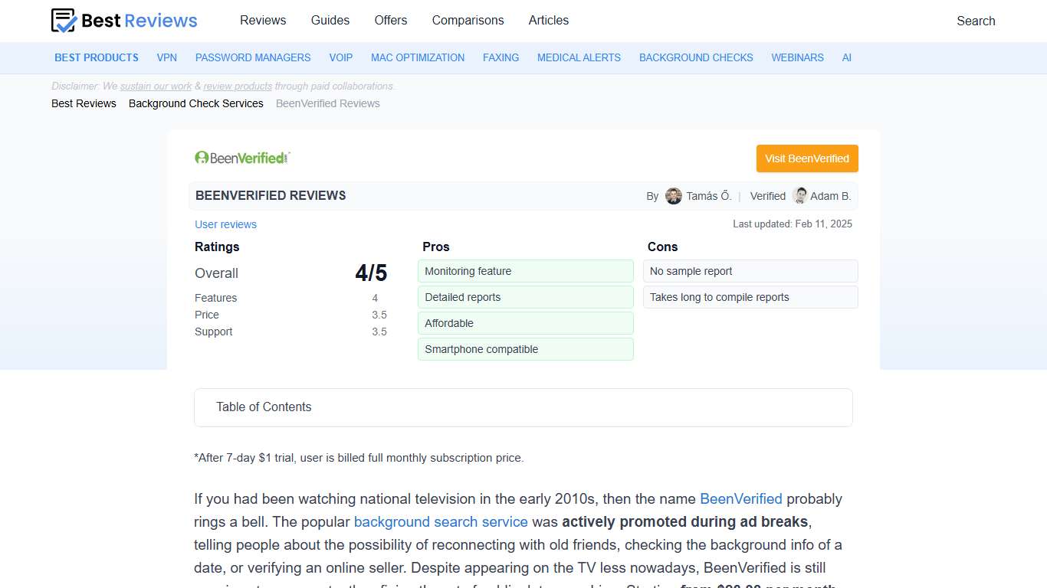Screen dimensions: 1047x588
Task: Click the background search service link
Action: coord(440,521)
